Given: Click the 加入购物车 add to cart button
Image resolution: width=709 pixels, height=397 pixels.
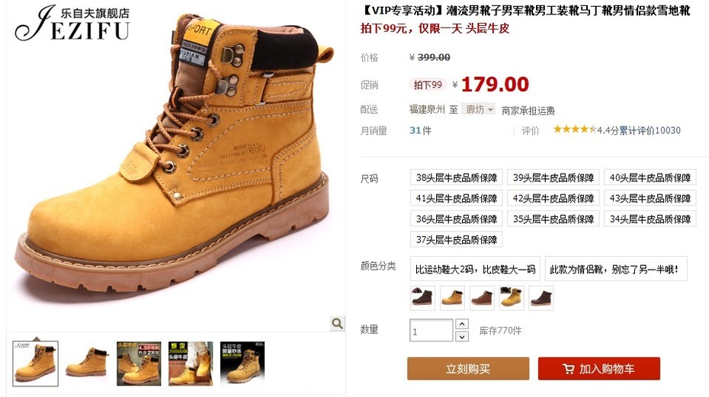Looking at the screenshot, I should click(599, 369).
